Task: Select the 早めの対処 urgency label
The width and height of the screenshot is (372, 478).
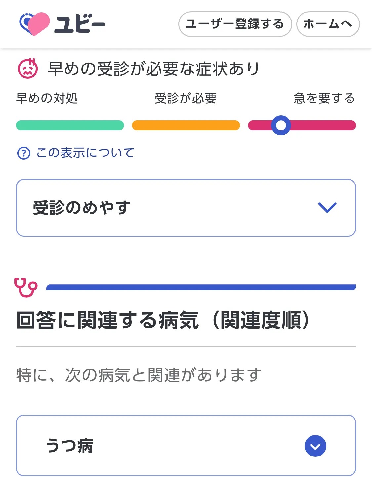Action: 47,98
